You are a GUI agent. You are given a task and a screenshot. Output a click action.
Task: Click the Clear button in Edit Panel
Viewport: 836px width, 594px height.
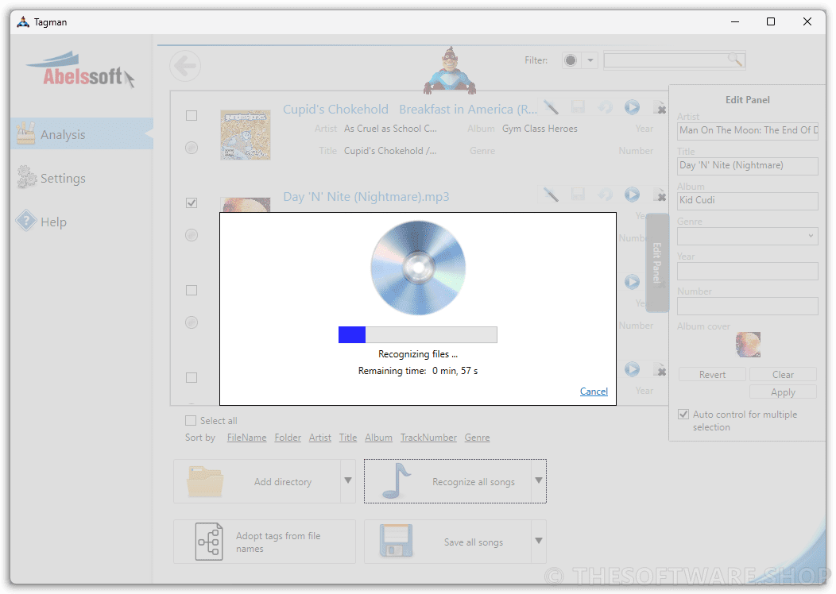(x=783, y=375)
